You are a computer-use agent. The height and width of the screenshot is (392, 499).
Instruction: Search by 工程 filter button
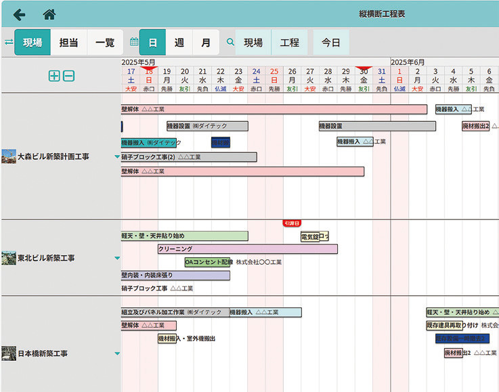tap(290, 43)
